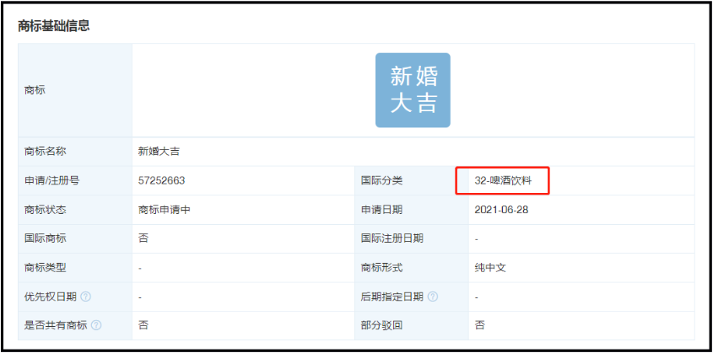Viewport: 713px width, 353px height.
Task: Click the 申请日期 label cell
Action: (x=412, y=210)
